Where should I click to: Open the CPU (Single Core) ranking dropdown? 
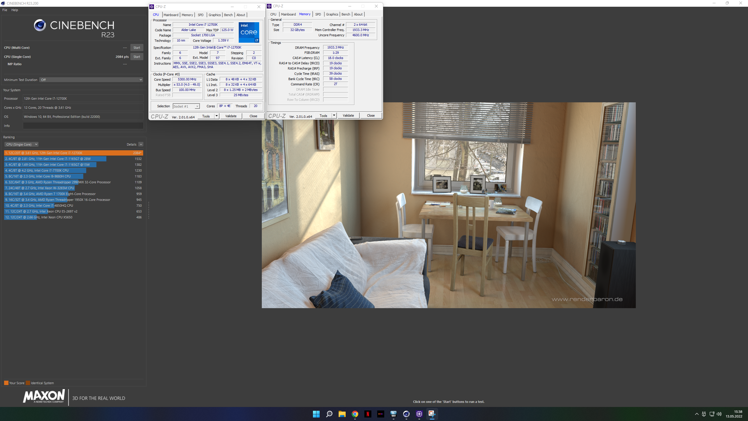tap(22, 144)
